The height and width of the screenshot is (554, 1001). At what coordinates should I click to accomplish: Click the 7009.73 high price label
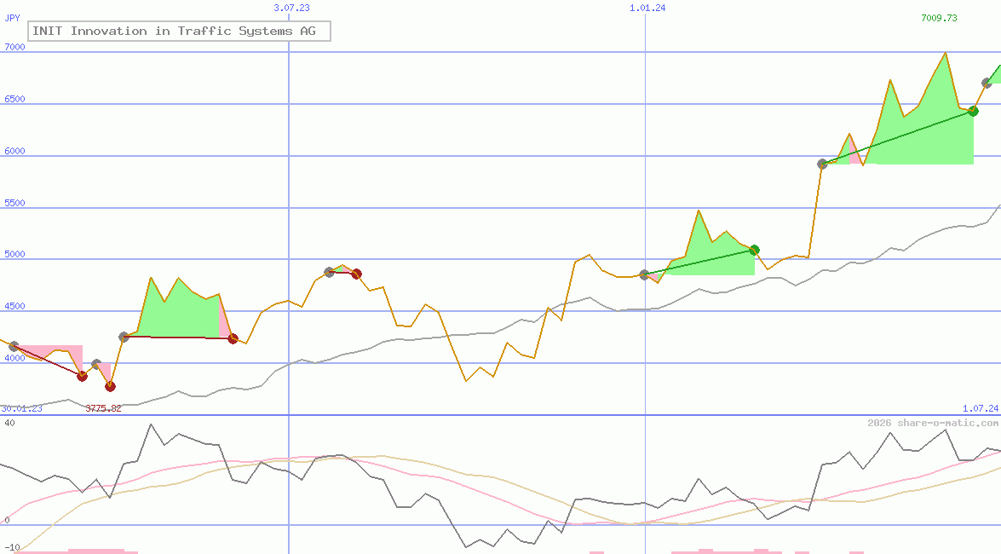point(939,18)
